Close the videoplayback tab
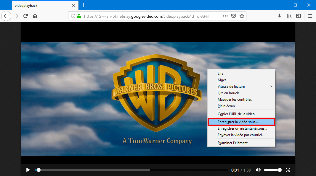This screenshot has width=316, height=176. [73, 5]
